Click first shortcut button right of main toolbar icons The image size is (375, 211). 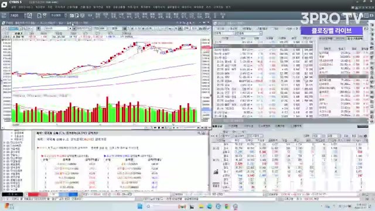90,16
